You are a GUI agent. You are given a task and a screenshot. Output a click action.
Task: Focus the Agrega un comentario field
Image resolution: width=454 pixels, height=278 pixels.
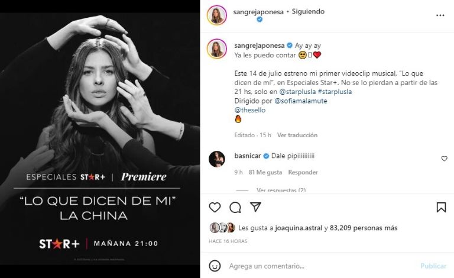(322, 266)
